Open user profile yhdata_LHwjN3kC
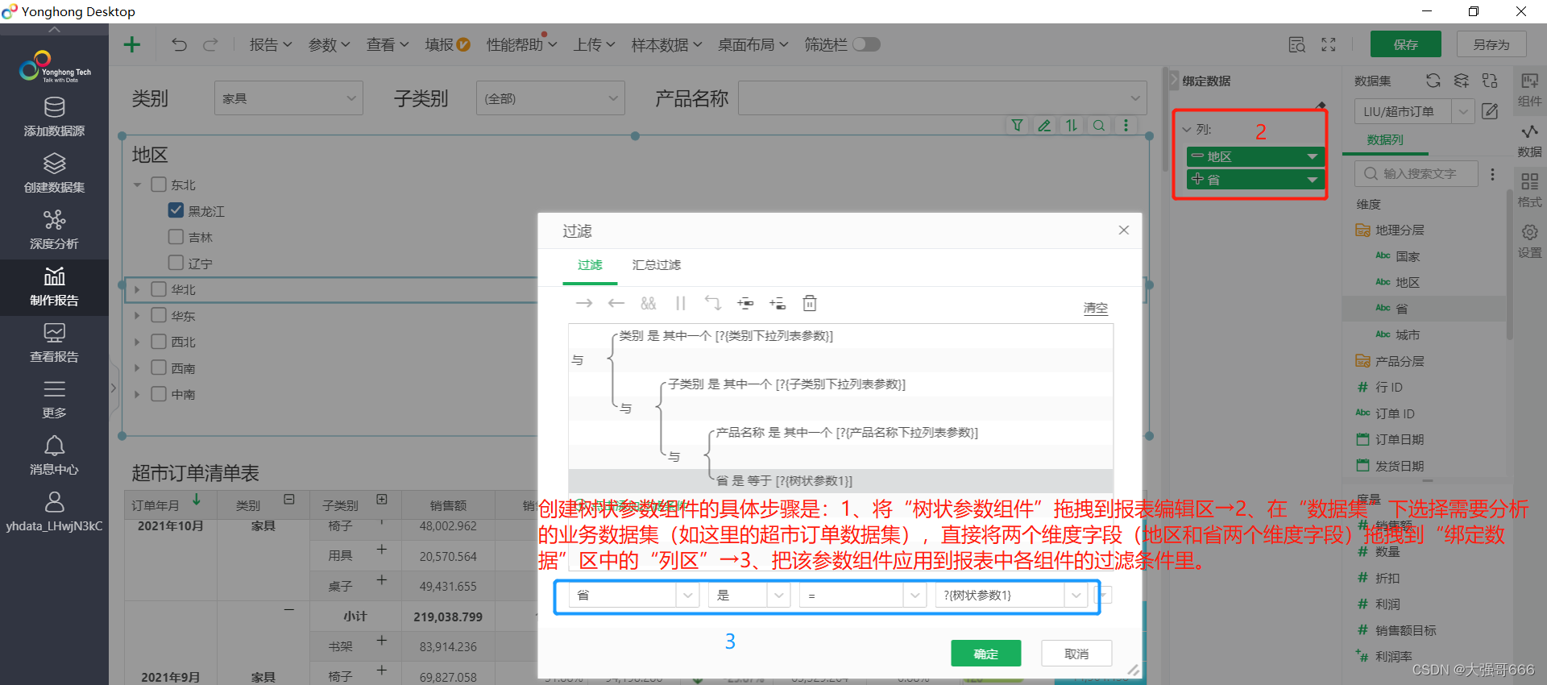Screen dimensions: 1547x685 (x=54, y=512)
